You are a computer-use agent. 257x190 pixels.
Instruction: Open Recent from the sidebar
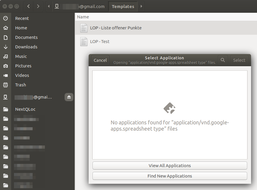(x=22, y=18)
